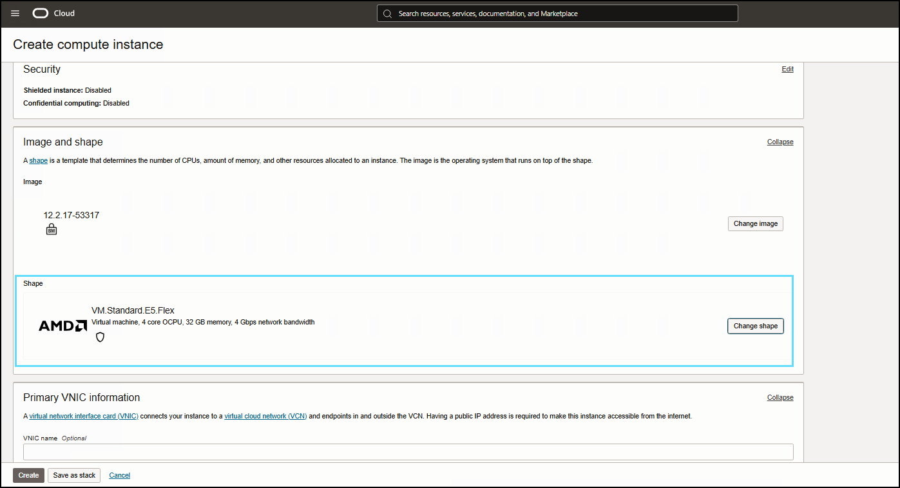The height and width of the screenshot is (488, 900).
Task: Cancel the compute instance creation
Action: point(120,475)
